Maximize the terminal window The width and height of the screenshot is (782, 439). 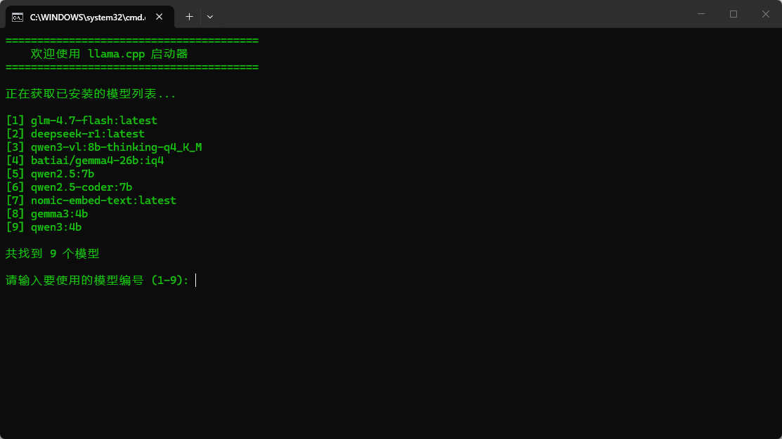[733, 14]
